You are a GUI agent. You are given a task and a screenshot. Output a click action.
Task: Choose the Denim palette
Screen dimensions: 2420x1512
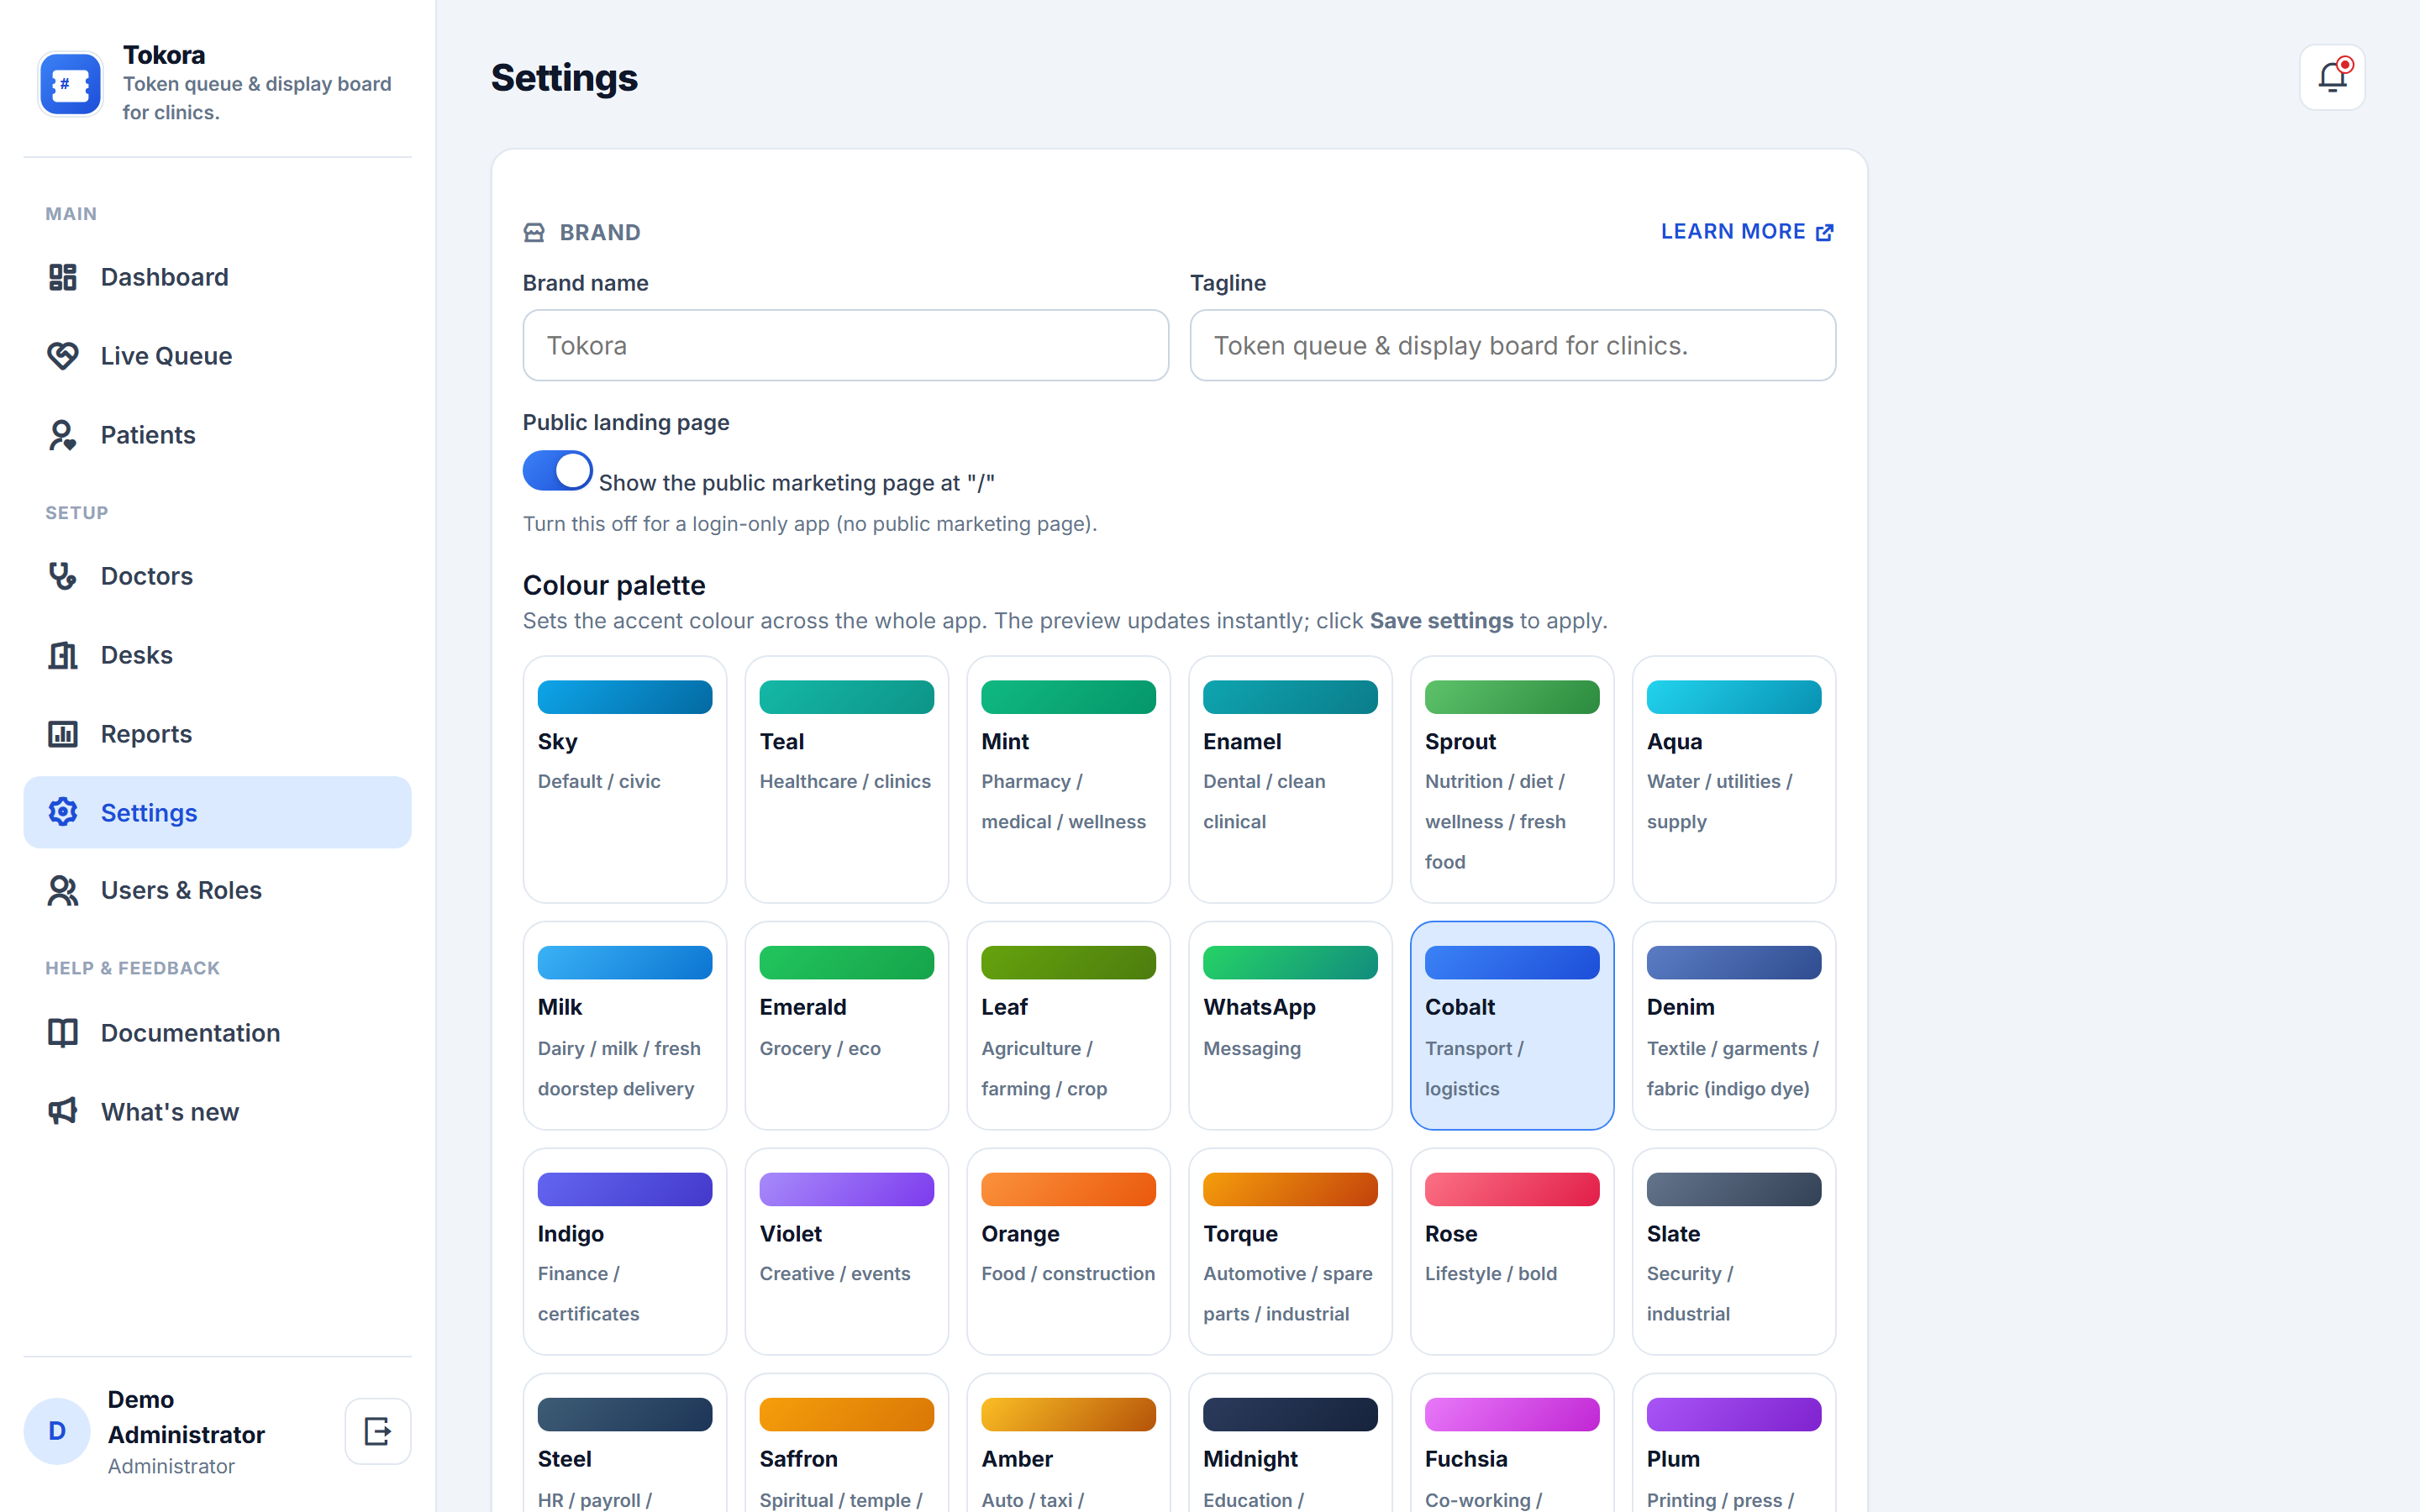click(1735, 1026)
